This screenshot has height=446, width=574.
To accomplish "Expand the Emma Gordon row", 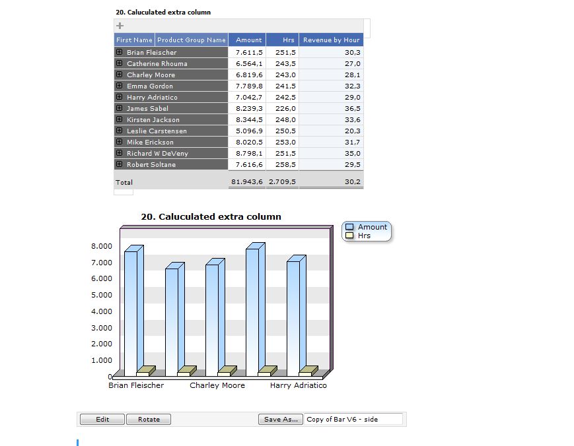I will click(120, 86).
